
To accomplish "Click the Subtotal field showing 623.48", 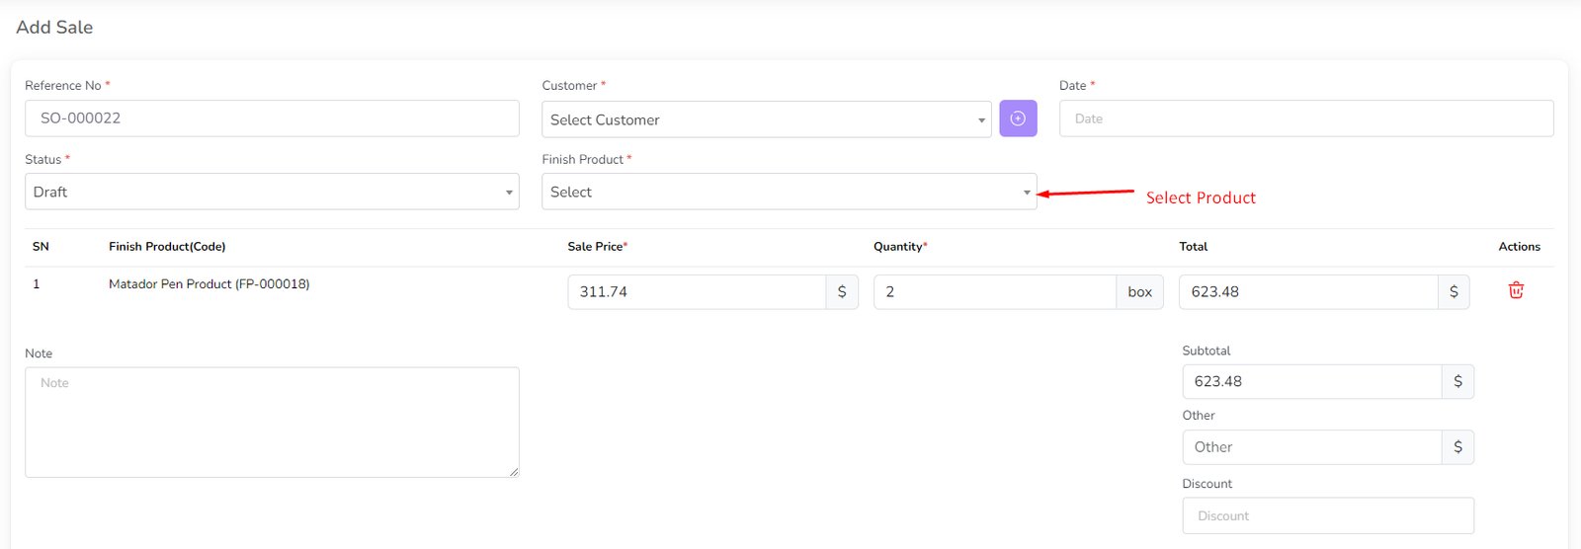I will click(1311, 382).
